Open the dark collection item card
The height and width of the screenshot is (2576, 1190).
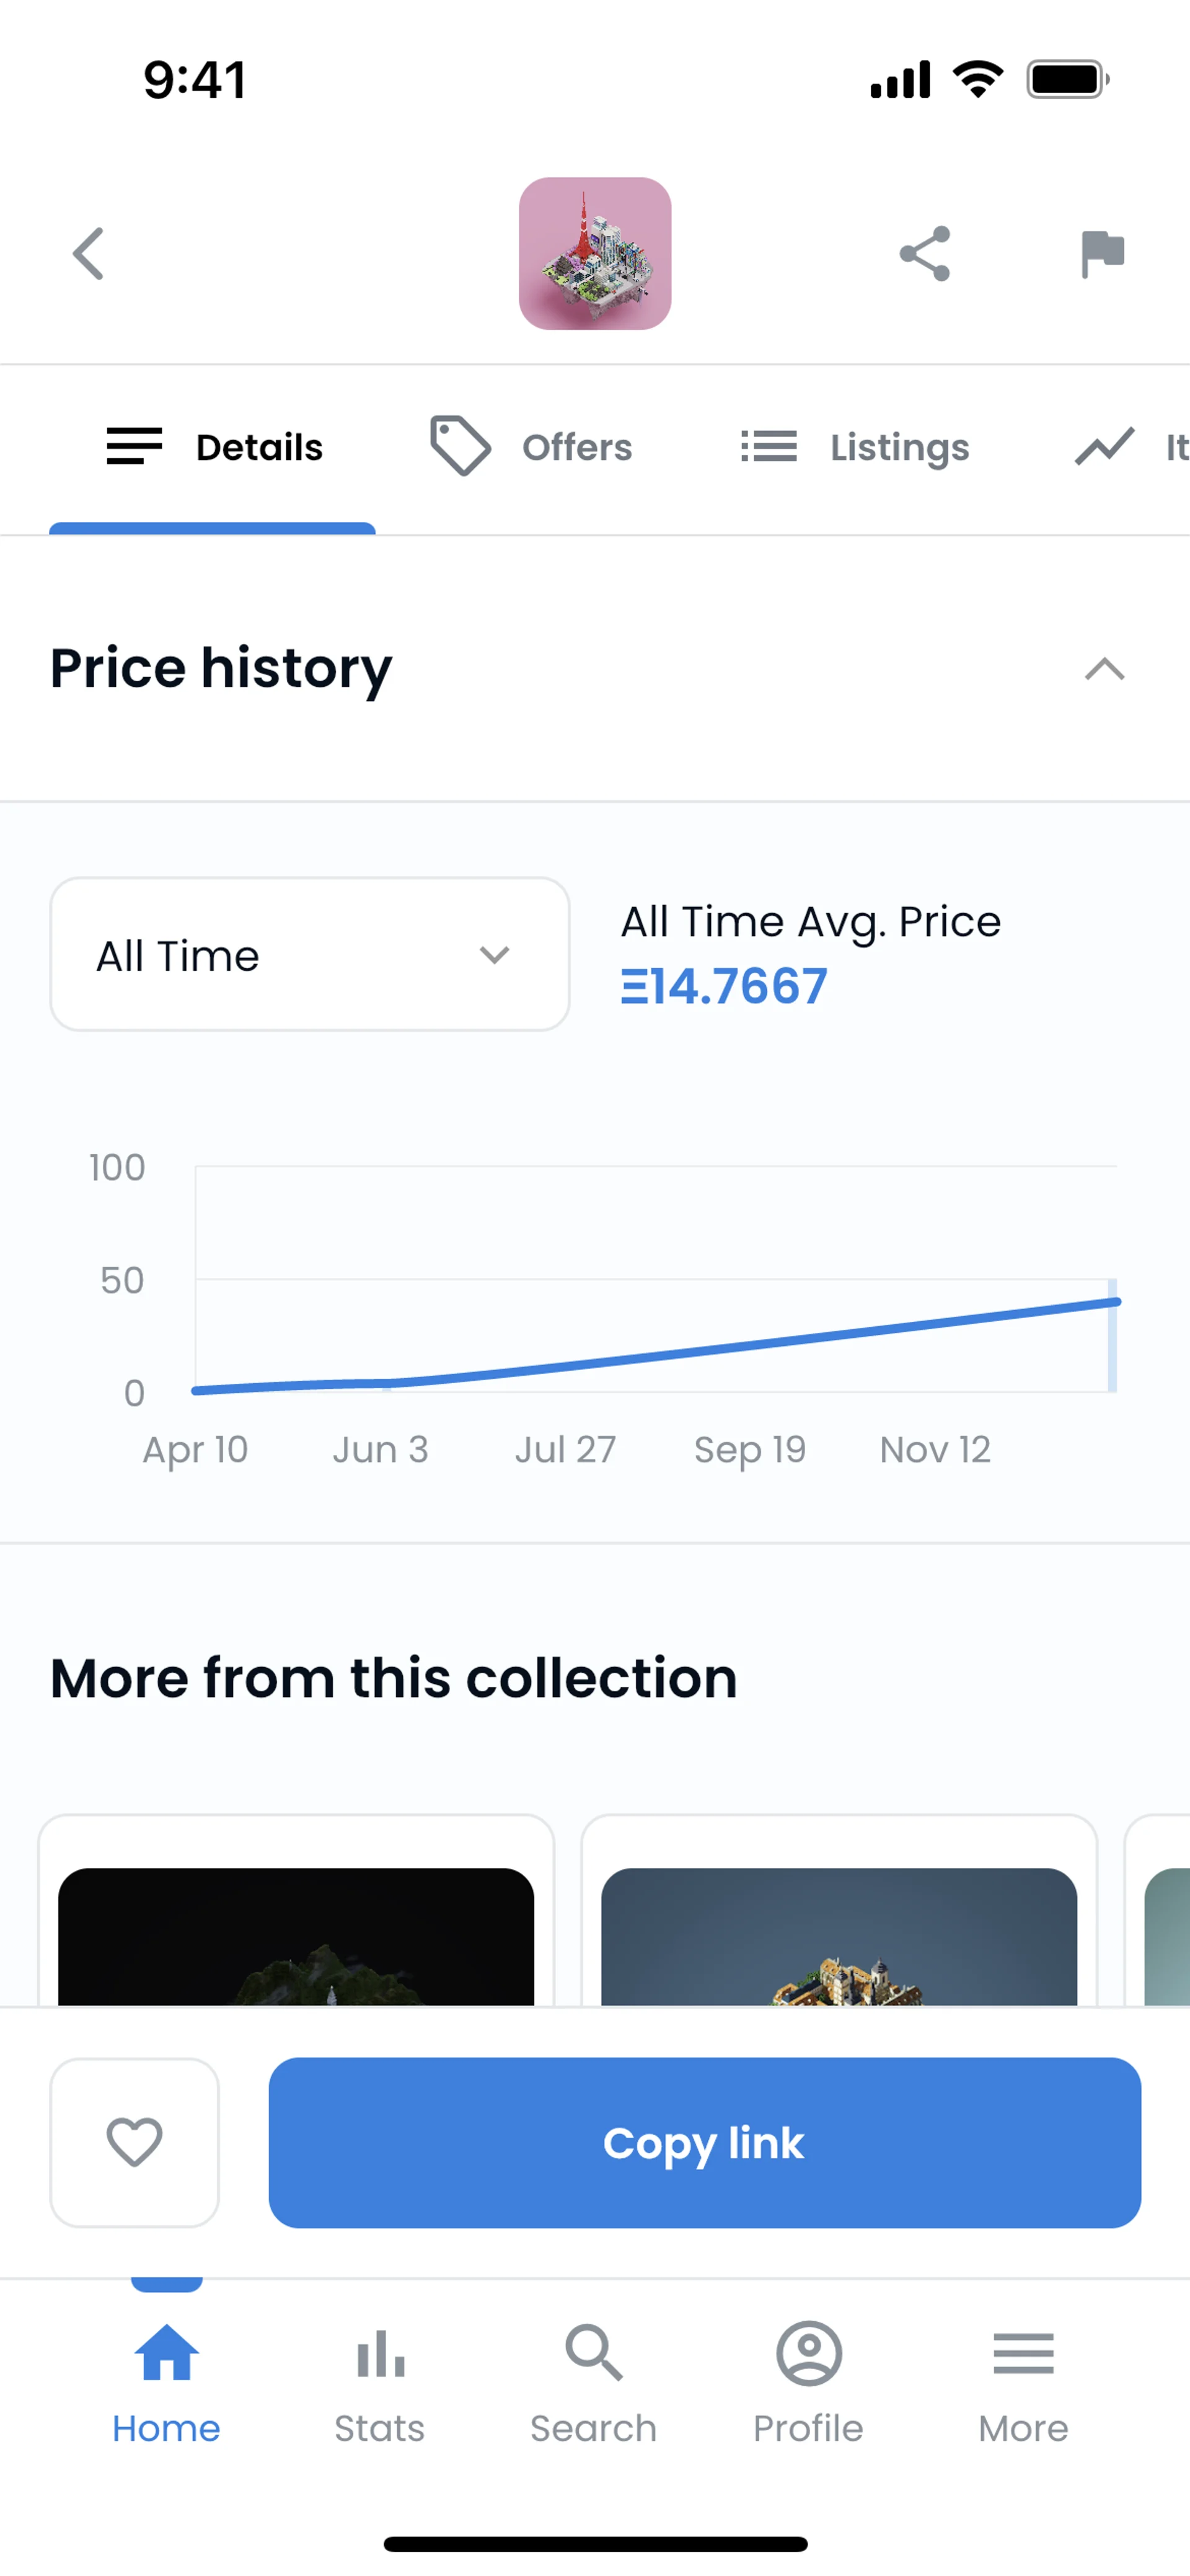tap(296, 1934)
